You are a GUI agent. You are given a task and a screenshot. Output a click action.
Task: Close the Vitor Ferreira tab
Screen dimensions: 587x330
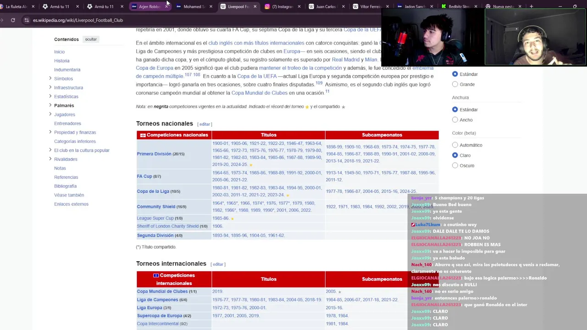pos(388,6)
